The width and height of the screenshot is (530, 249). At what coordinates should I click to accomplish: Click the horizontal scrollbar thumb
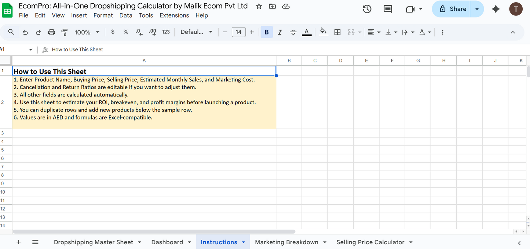pos(154,231)
